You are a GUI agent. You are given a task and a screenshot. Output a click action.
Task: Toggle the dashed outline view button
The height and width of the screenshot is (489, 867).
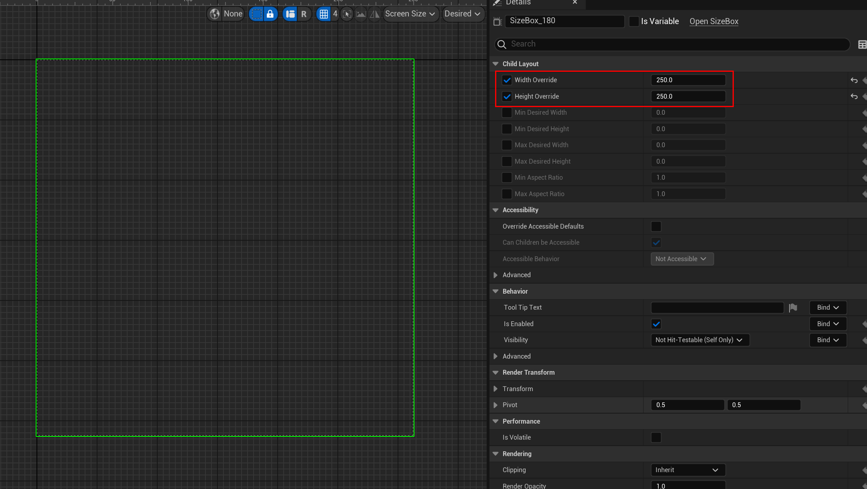pyautogui.click(x=256, y=14)
